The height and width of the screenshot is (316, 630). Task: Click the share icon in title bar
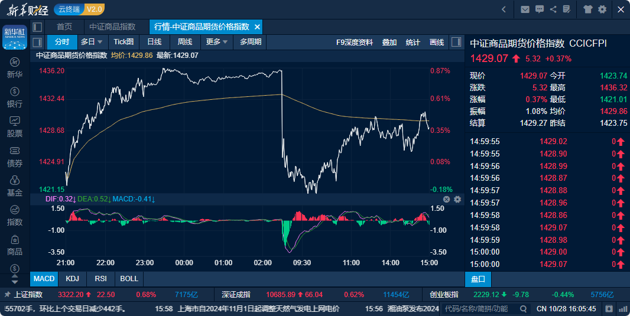[x=553, y=9]
